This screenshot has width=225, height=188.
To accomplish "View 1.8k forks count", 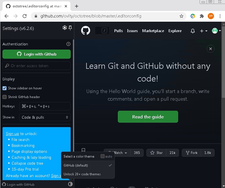I will 207,153.
